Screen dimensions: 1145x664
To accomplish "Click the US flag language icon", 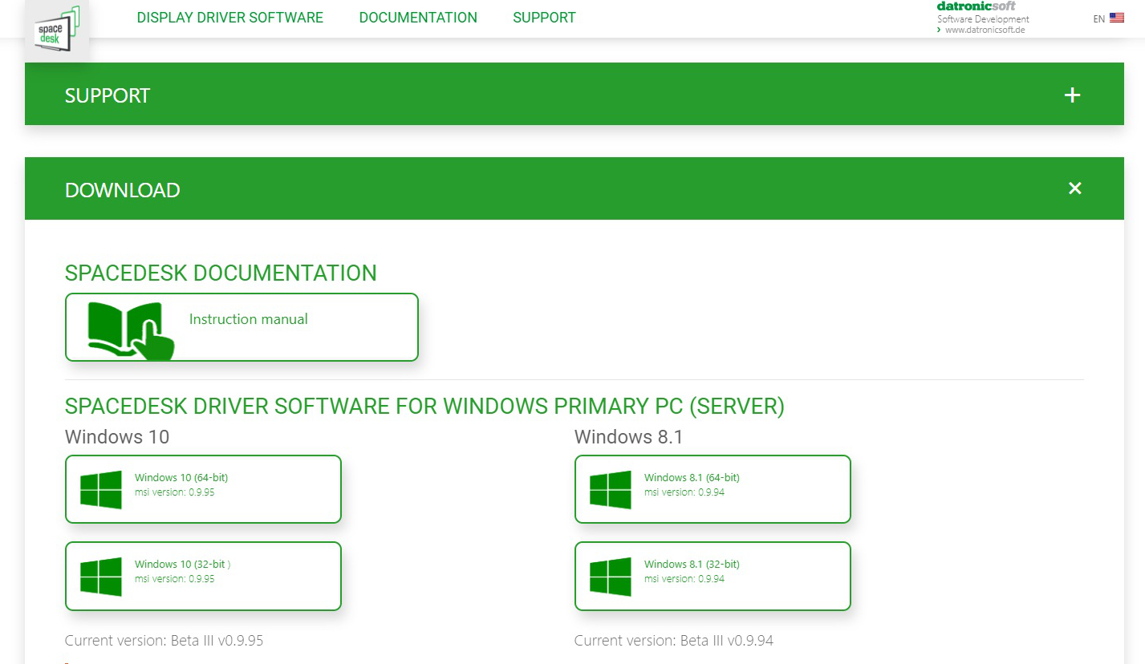I will pos(1116,18).
